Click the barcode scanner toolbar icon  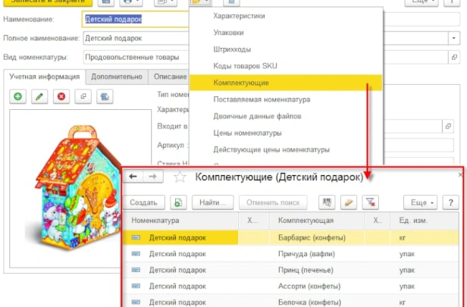click(327, 202)
